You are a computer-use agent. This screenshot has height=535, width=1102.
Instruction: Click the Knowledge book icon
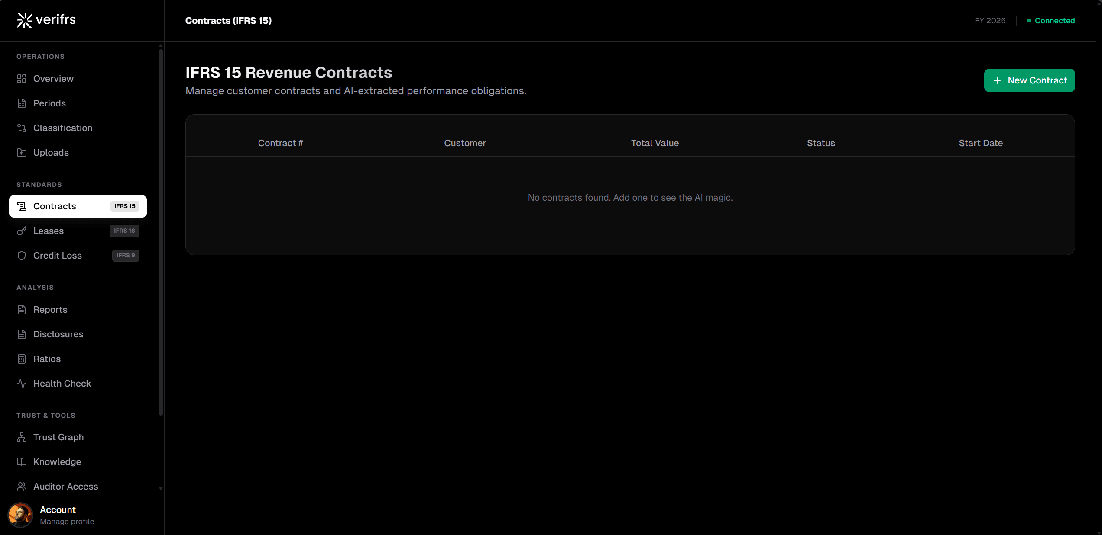22,462
